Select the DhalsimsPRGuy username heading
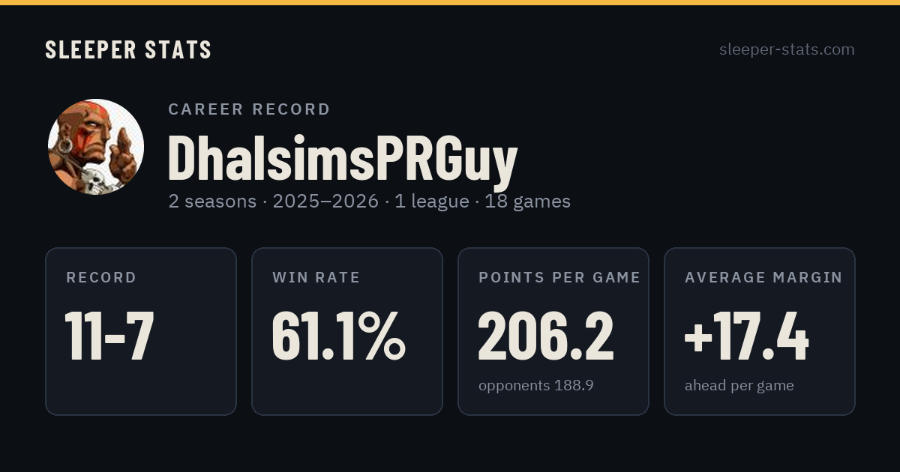This screenshot has height=472, width=900. point(343,158)
